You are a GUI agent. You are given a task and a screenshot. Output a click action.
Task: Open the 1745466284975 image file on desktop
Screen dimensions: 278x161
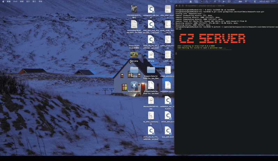click(x=134, y=9)
